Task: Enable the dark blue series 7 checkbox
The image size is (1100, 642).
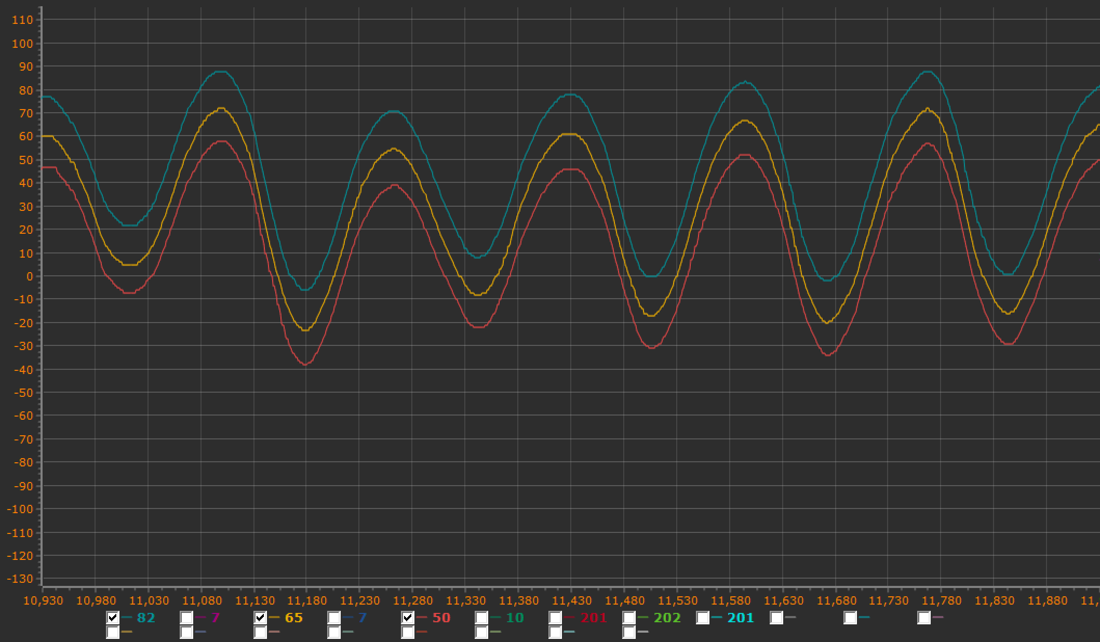Action: 334,618
